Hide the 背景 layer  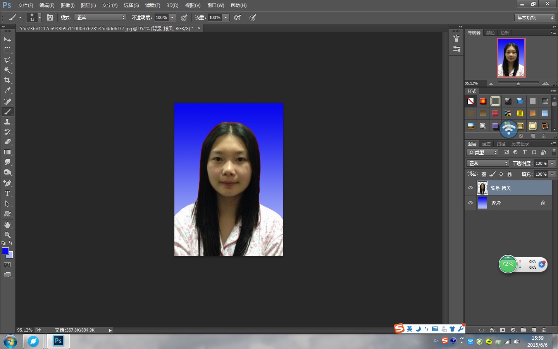[470, 203]
